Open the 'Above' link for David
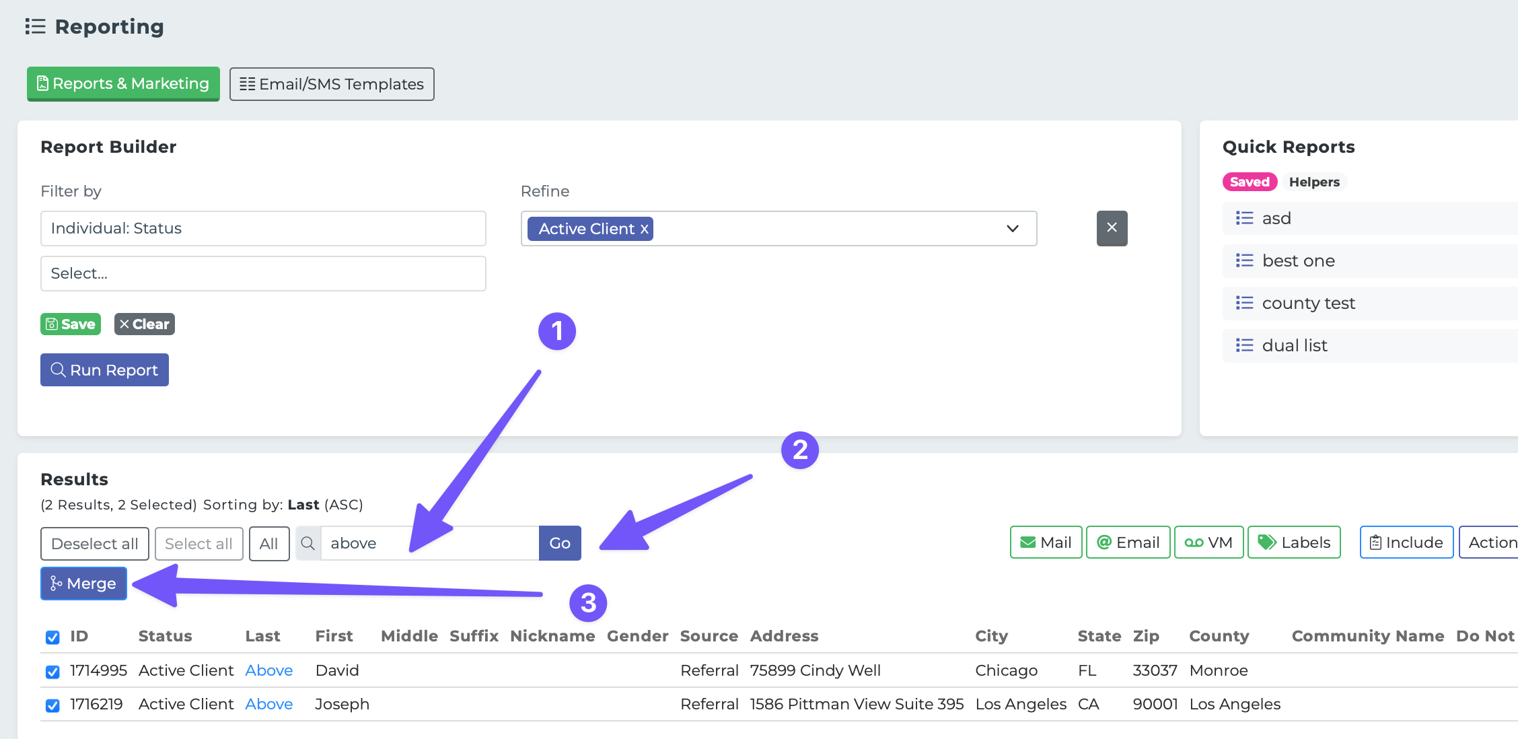The height and width of the screenshot is (739, 1518). pyautogui.click(x=268, y=670)
